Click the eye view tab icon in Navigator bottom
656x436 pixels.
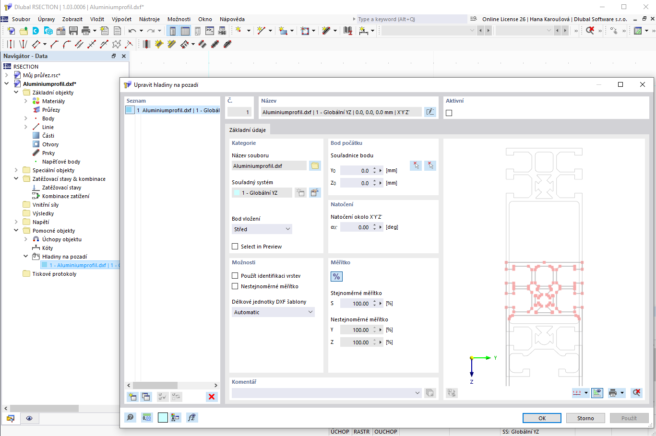(x=29, y=418)
